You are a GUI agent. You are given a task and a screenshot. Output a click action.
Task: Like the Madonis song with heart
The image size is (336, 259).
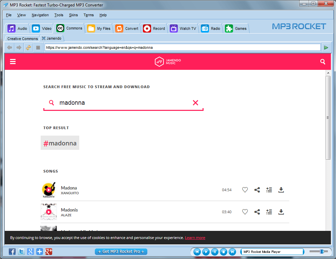pyautogui.click(x=245, y=212)
